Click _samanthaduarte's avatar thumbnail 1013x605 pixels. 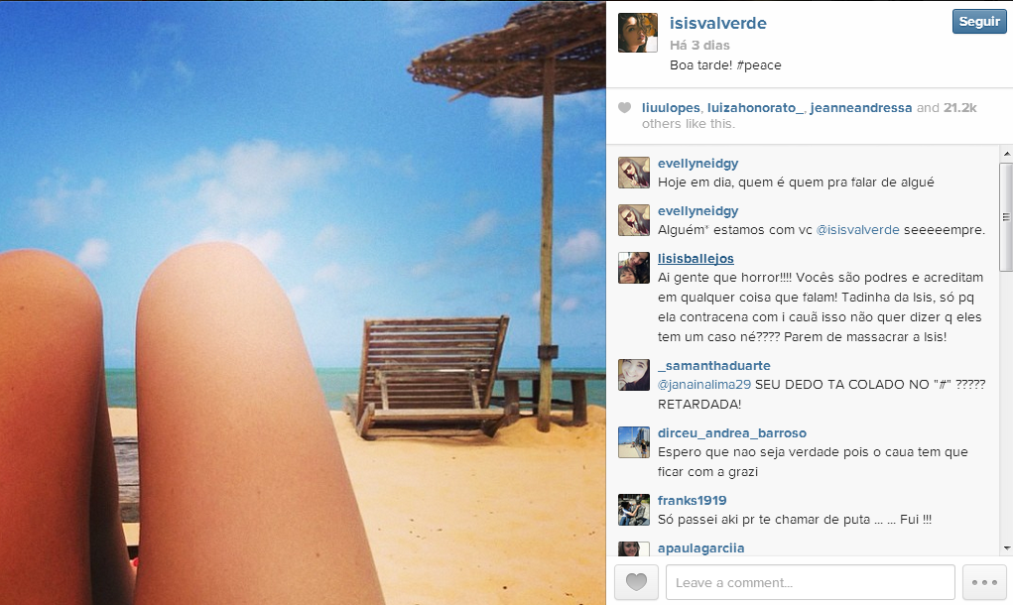point(634,375)
